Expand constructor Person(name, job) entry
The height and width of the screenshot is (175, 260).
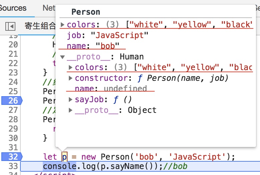[x=71, y=78]
